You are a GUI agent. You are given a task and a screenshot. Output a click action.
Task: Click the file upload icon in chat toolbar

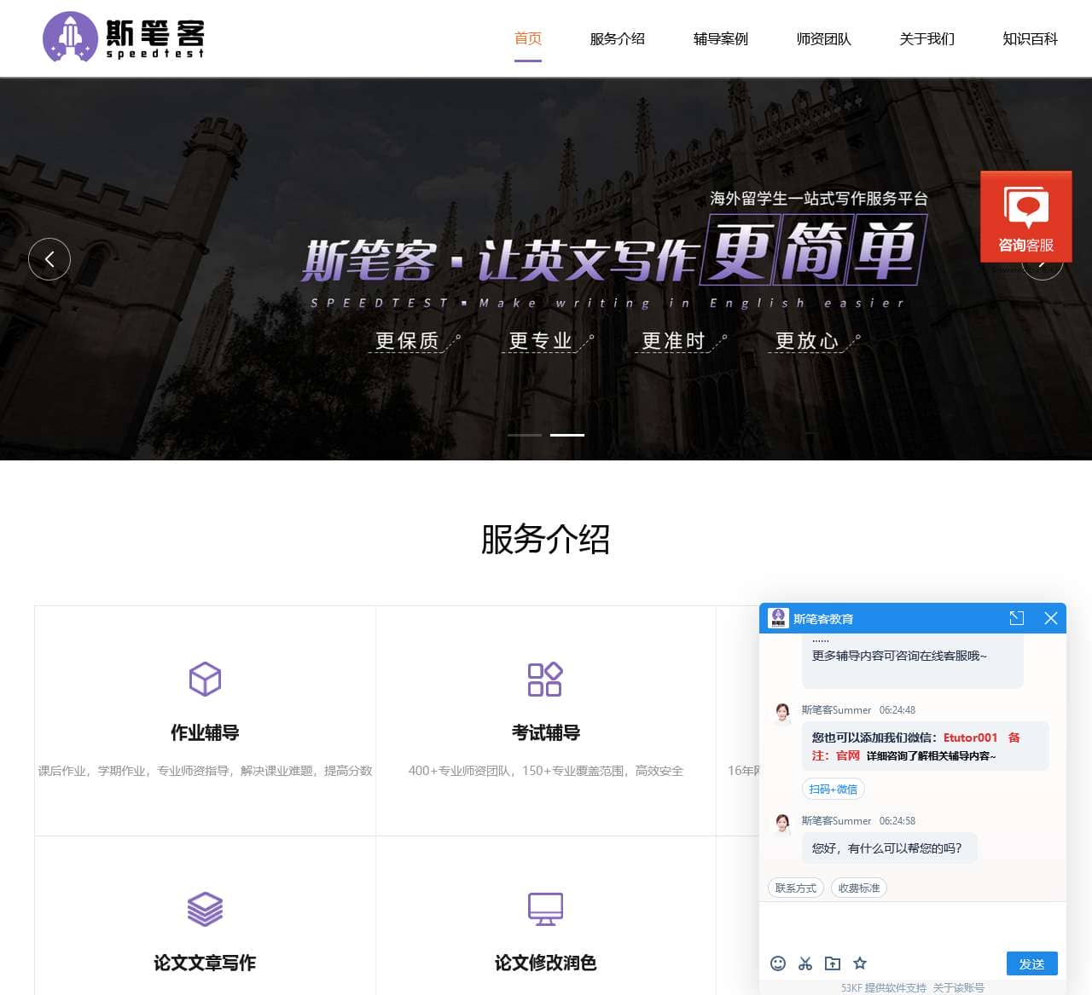pyautogui.click(x=833, y=963)
